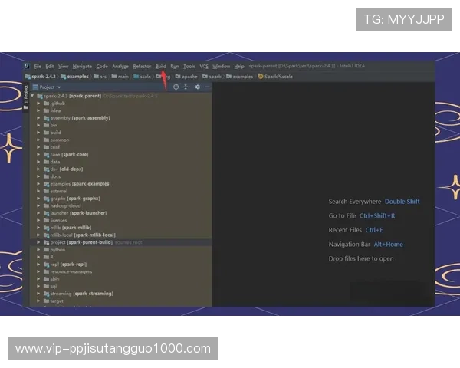This screenshot has width=460, height=368.
Task: Select the dev [old-deps] module icon
Action: 46,169
